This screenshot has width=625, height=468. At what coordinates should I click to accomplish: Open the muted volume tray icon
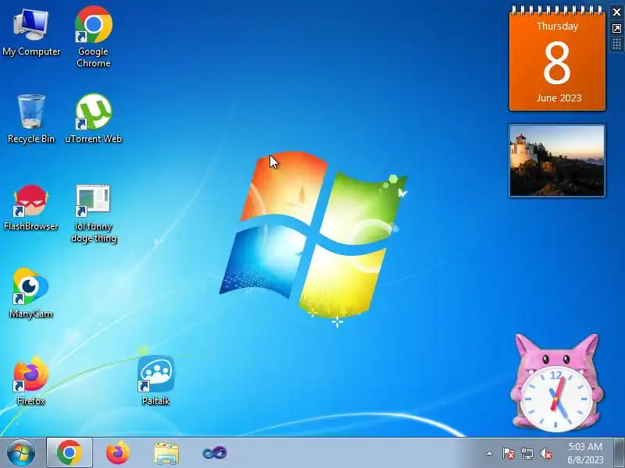tap(545, 453)
